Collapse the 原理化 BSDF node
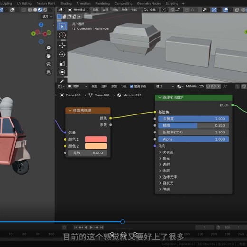Viewport: 247px width, 247px height. point(160,98)
